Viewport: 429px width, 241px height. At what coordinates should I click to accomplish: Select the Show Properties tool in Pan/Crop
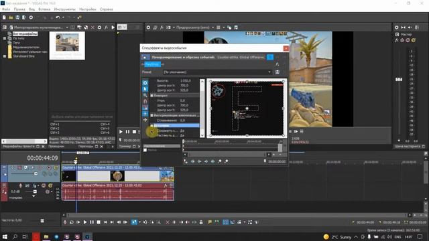[x=145, y=83]
